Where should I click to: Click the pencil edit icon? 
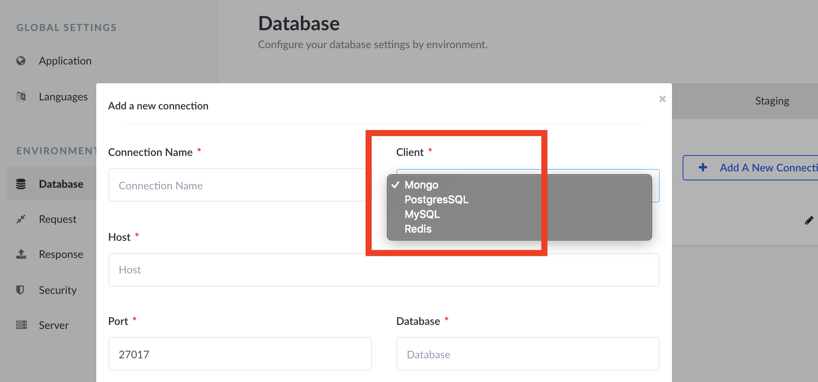point(809,220)
